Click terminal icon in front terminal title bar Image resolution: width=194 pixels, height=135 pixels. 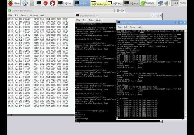point(119,22)
